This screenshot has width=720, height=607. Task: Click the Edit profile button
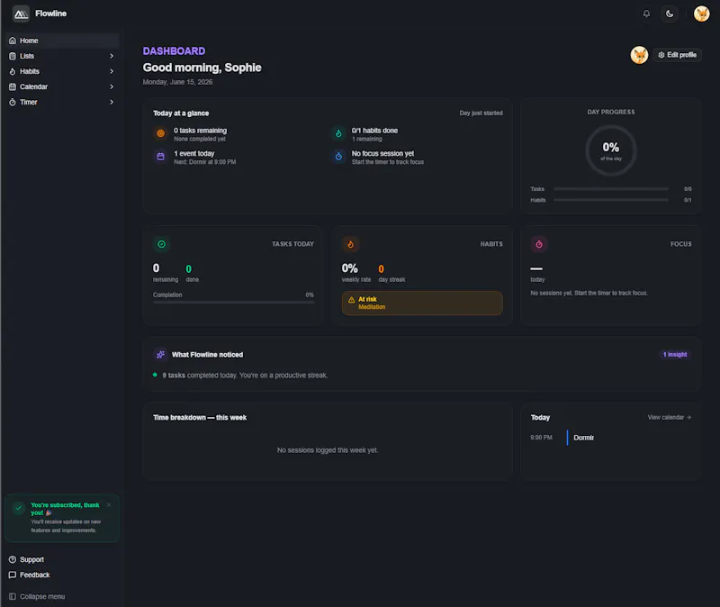coord(677,55)
